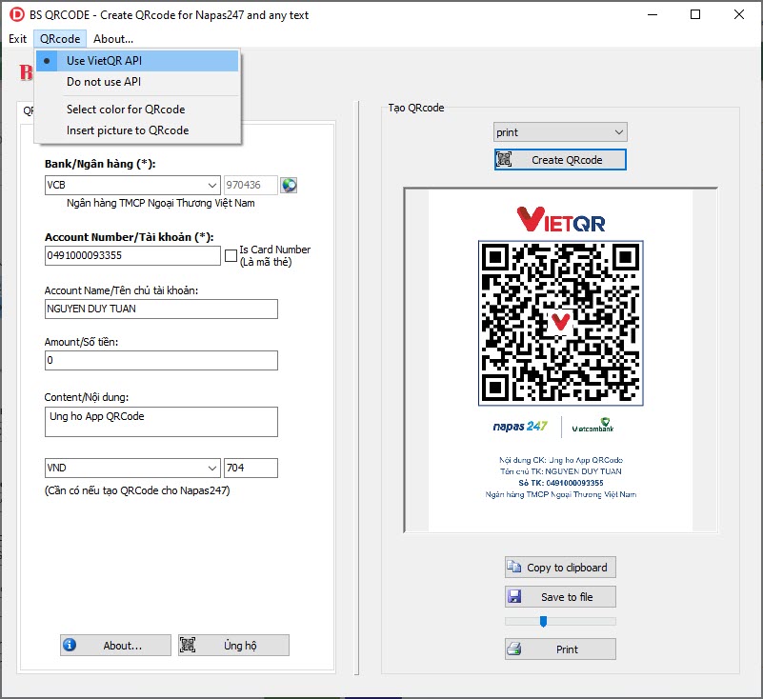Click the Account Number input field
This screenshot has height=699, width=763.
[132, 256]
